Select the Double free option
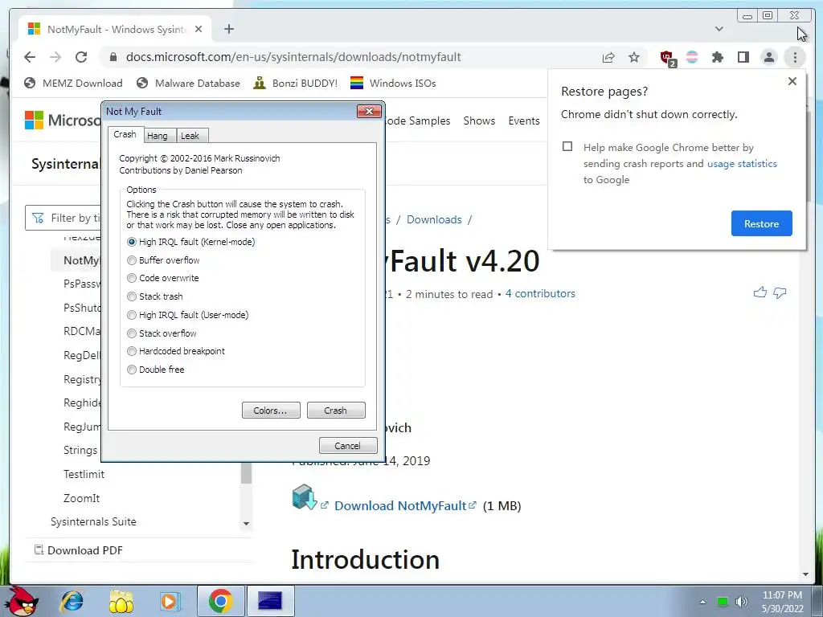 click(x=156, y=370)
